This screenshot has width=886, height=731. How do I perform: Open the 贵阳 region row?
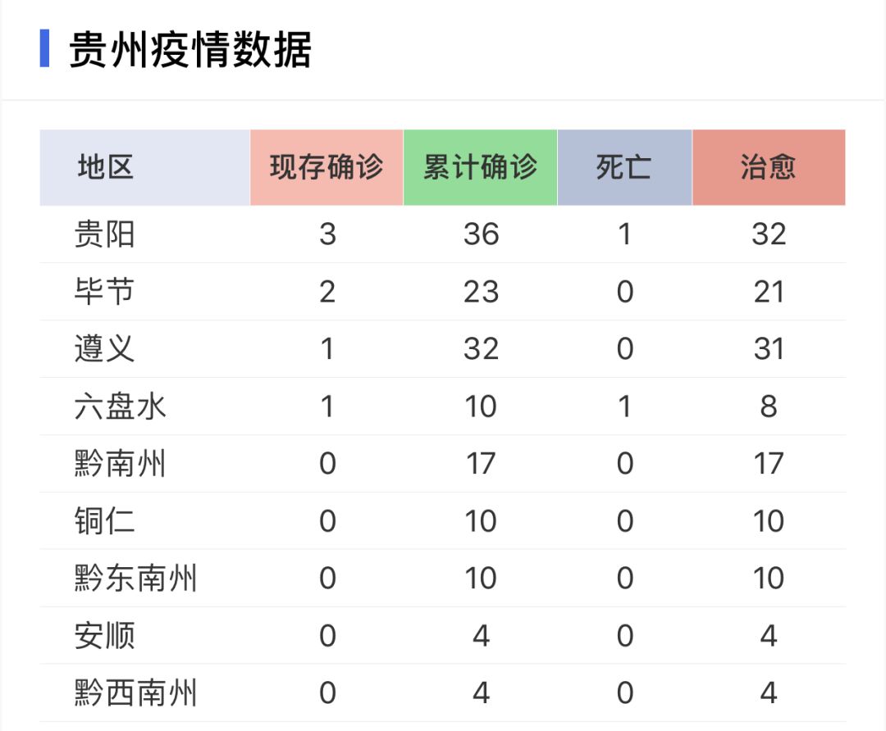pyautogui.click(x=105, y=234)
